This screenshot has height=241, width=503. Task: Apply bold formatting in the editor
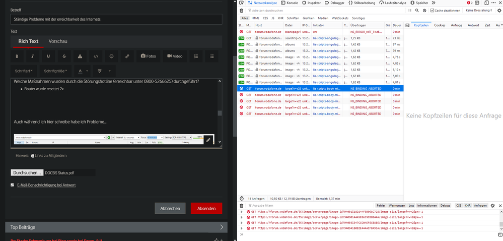click(17, 56)
